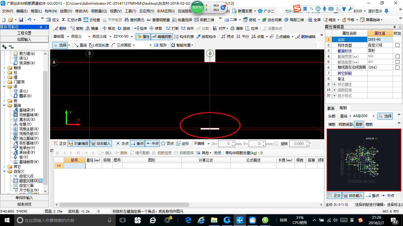This screenshot has width=403, height=226.
Task: Run 云检查 cloud check
Action: point(92,20)
